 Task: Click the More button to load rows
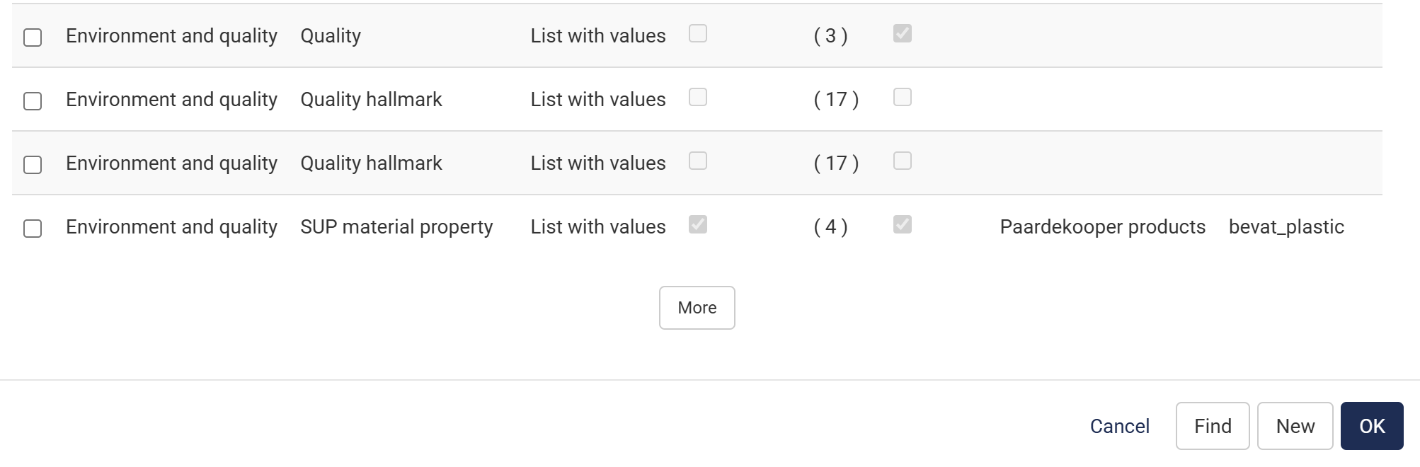[x=697, y=308]
